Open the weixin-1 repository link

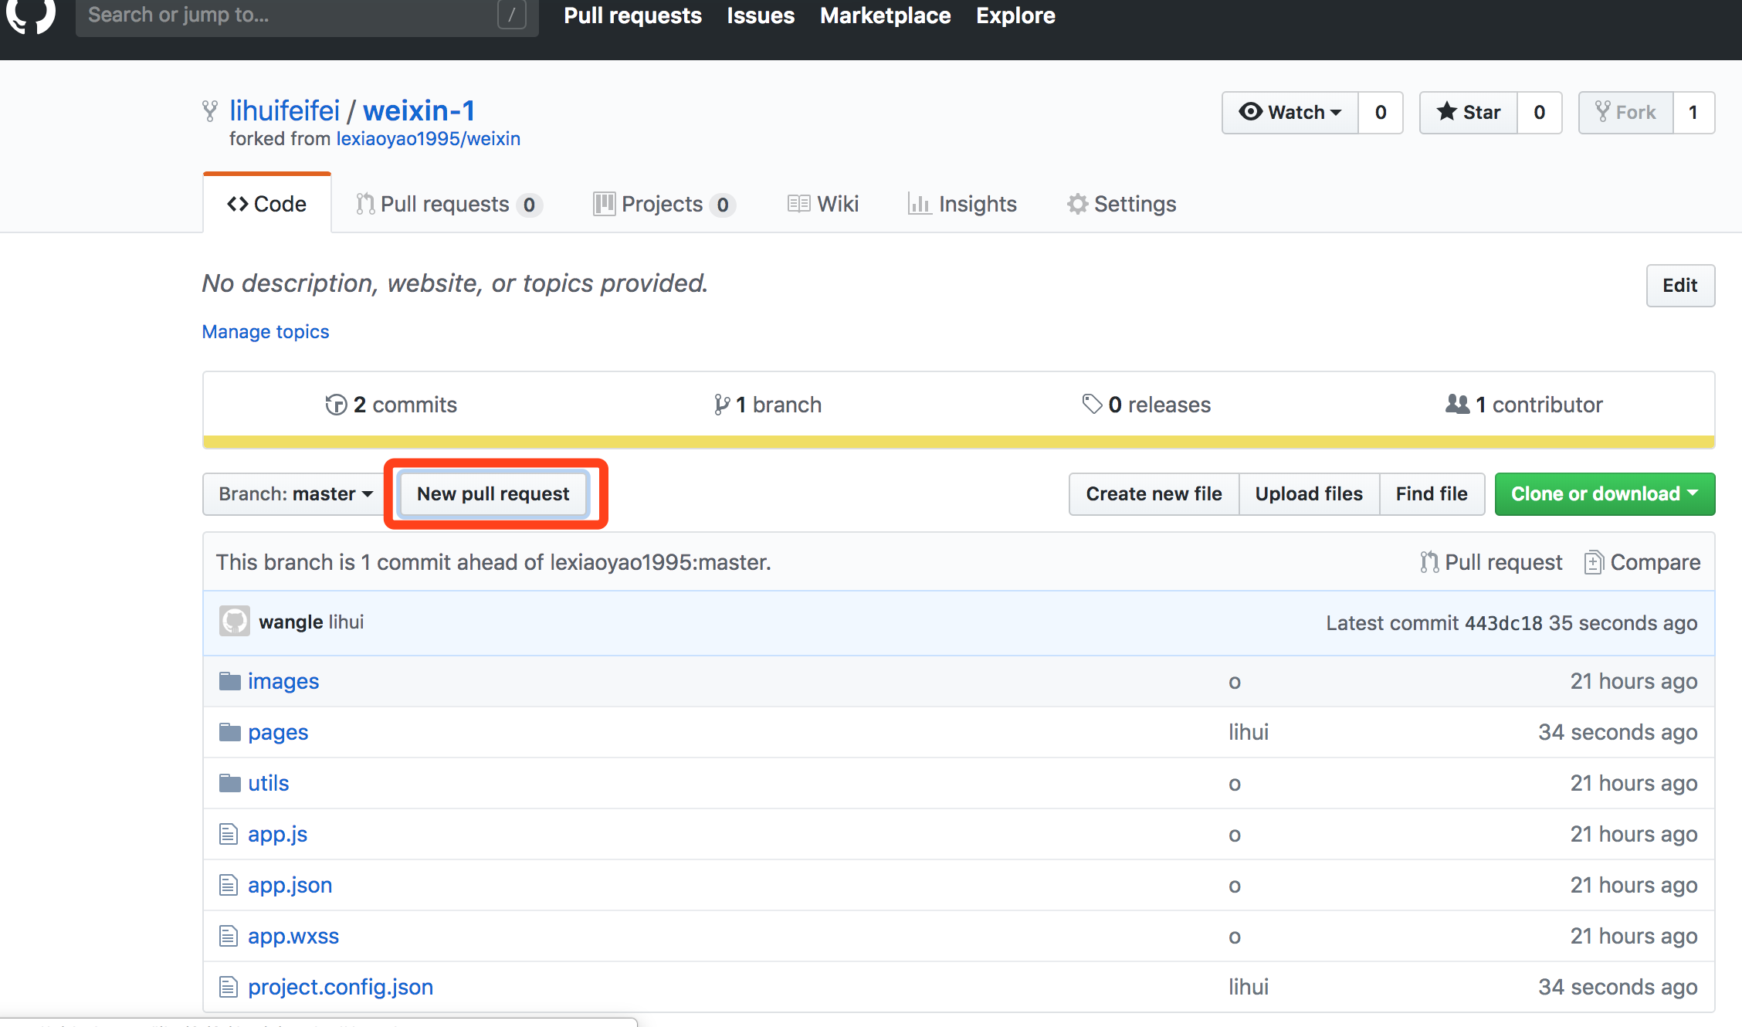419,110
